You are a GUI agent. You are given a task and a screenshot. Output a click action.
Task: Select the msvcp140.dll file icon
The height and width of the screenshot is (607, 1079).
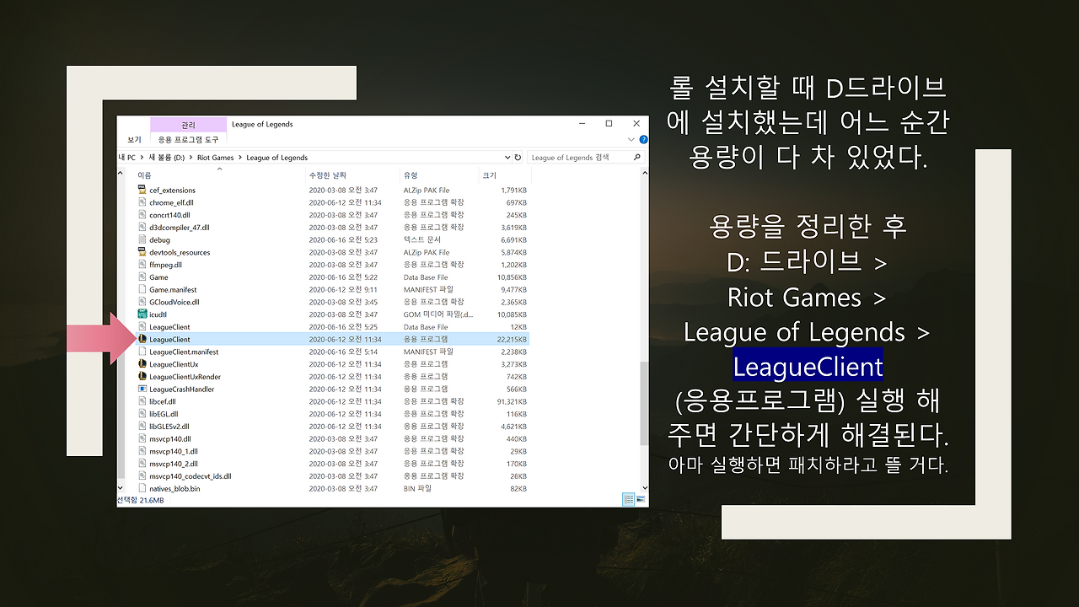(142, 438)
